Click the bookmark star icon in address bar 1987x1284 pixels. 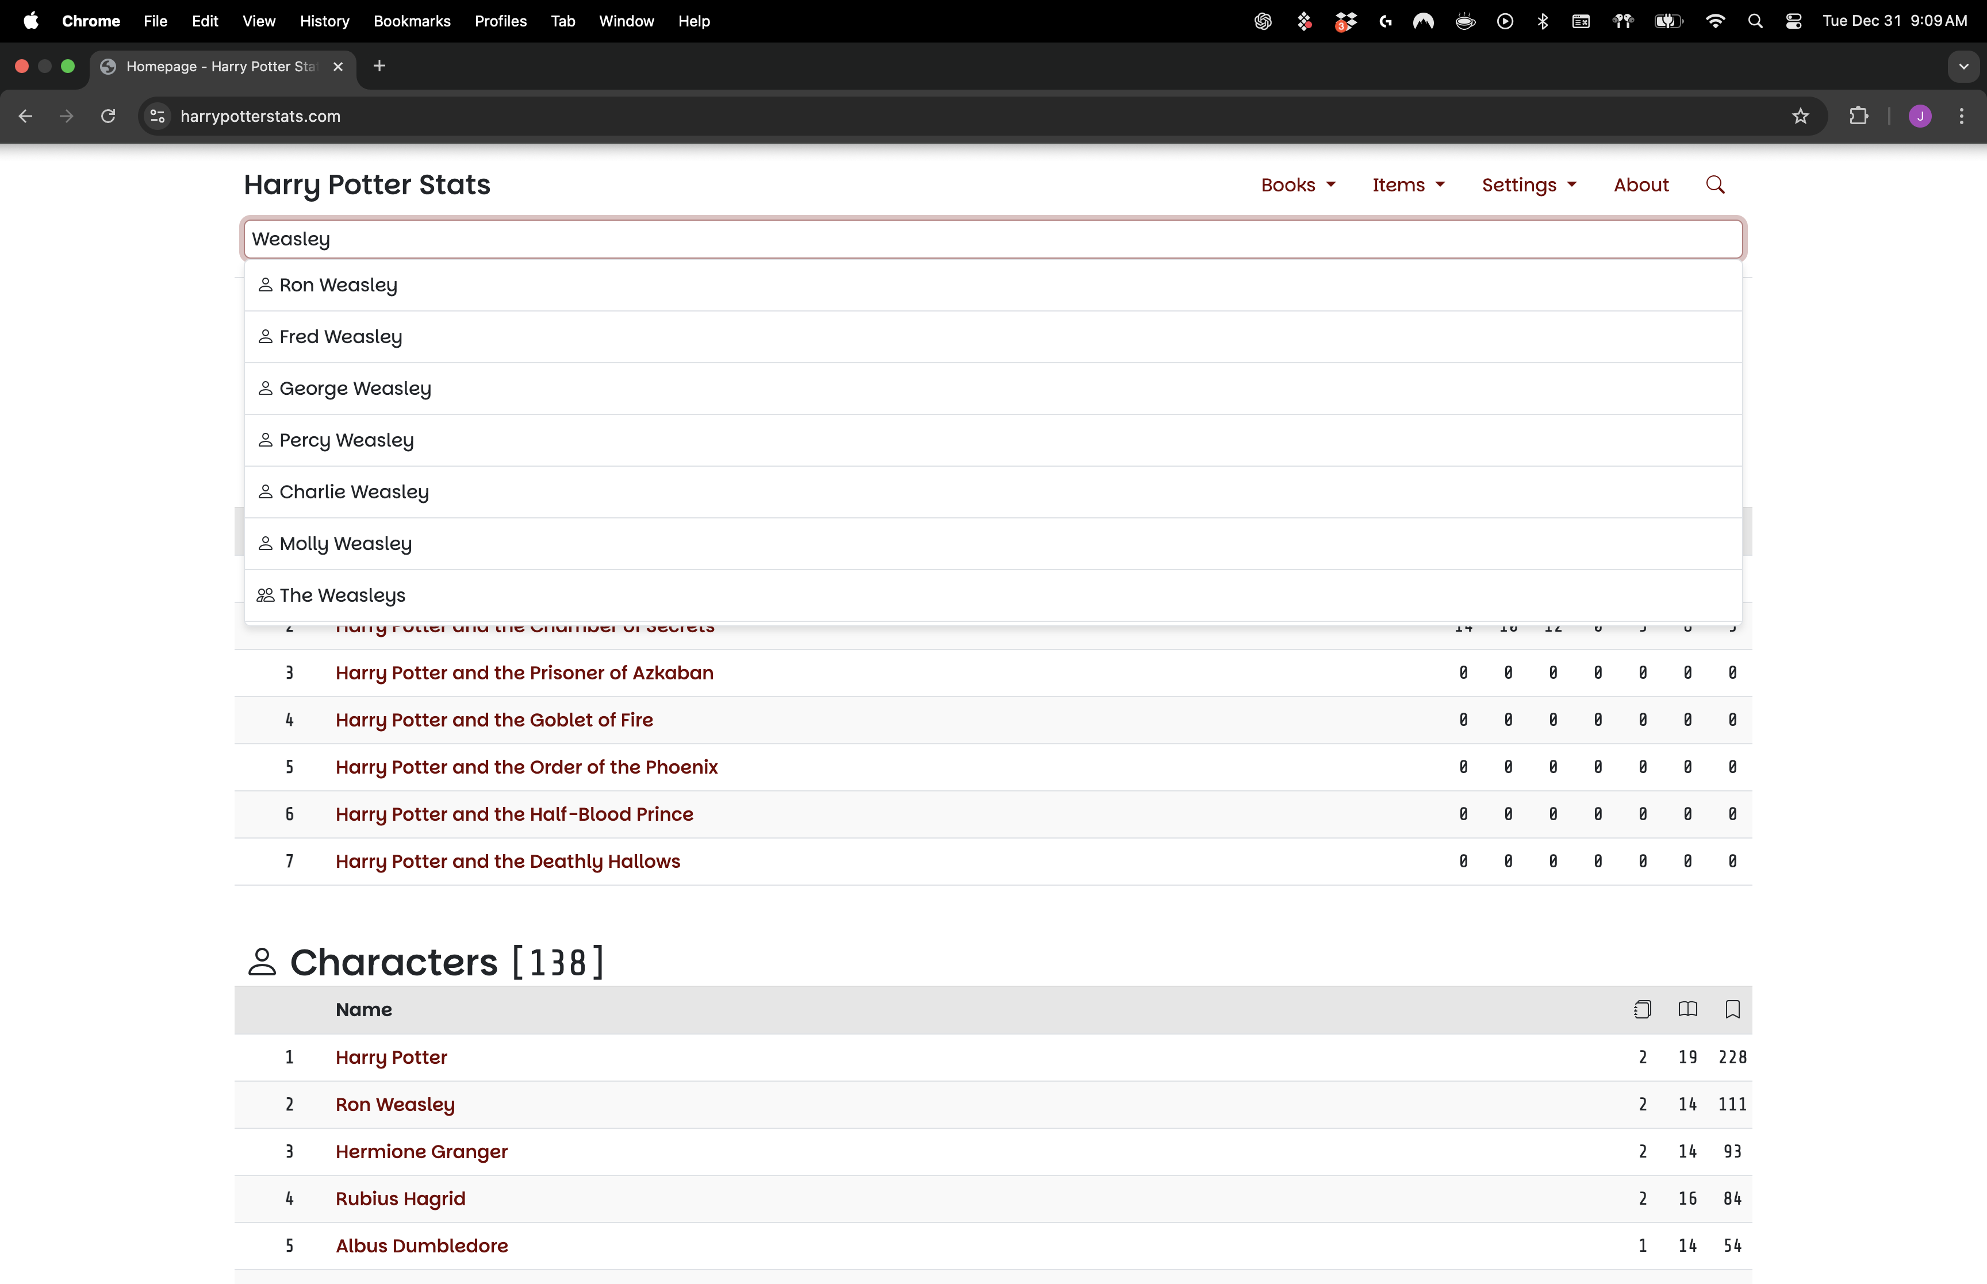point(1800,116)
